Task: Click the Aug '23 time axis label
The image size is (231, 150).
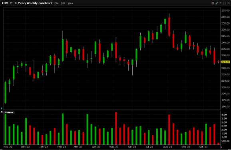Action: [x=167, y=147]
